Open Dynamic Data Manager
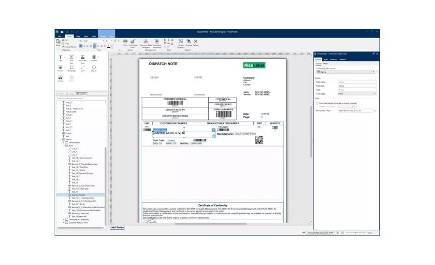Screen dimensions: 435x265 coord(146,43)
